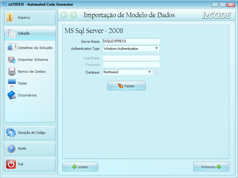Open the Northwind database combo box
Image resolution: width=238 pixels, height=178 pixels.
click(x=128, y=72)
